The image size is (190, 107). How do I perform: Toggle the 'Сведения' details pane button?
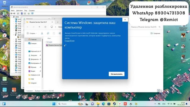[155, 33]
